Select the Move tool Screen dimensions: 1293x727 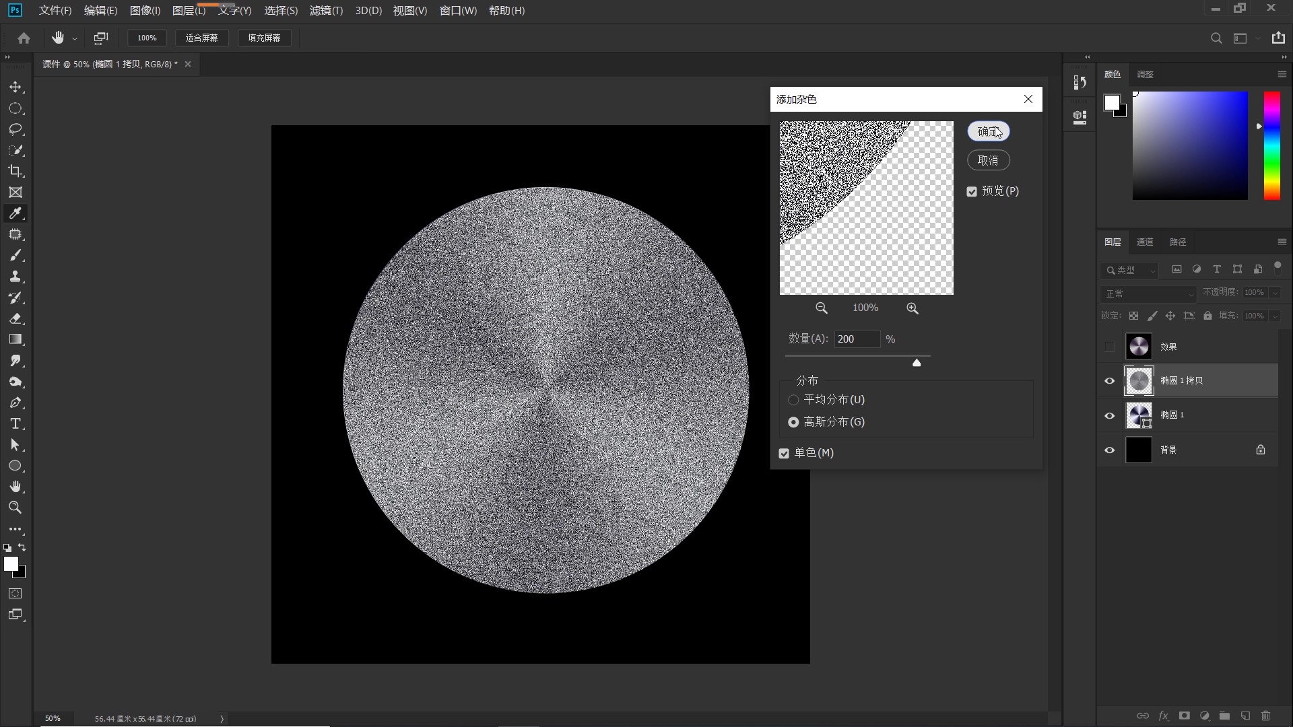[x=15, y=88]
